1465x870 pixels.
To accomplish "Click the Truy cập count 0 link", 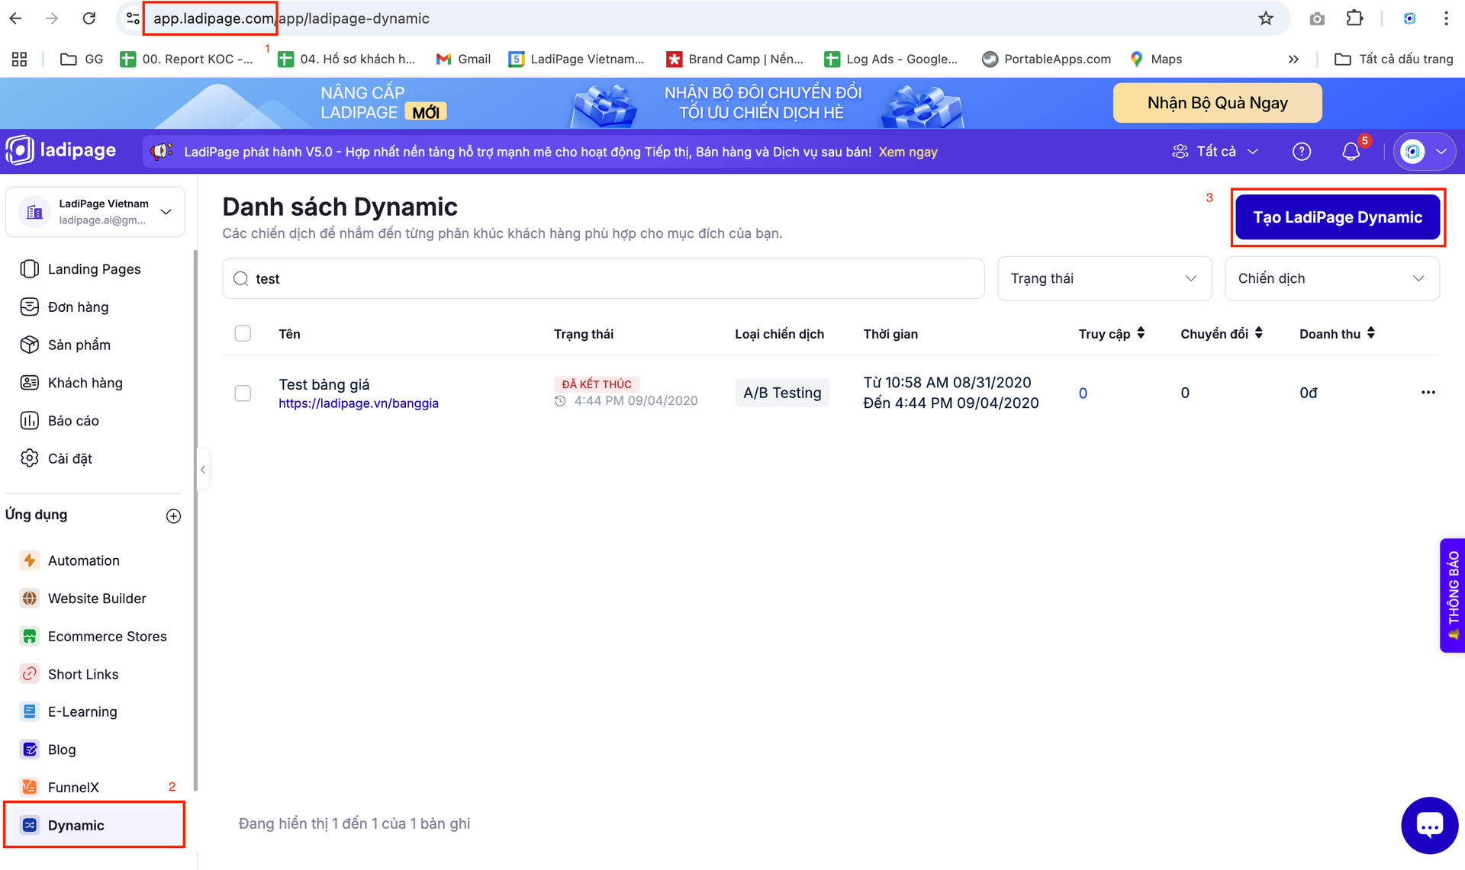I will point(1083,393).
